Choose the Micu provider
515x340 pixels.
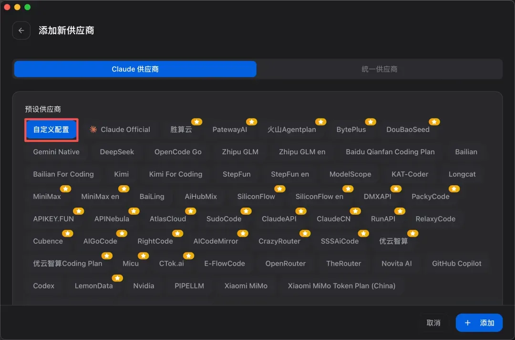(131, 263)
